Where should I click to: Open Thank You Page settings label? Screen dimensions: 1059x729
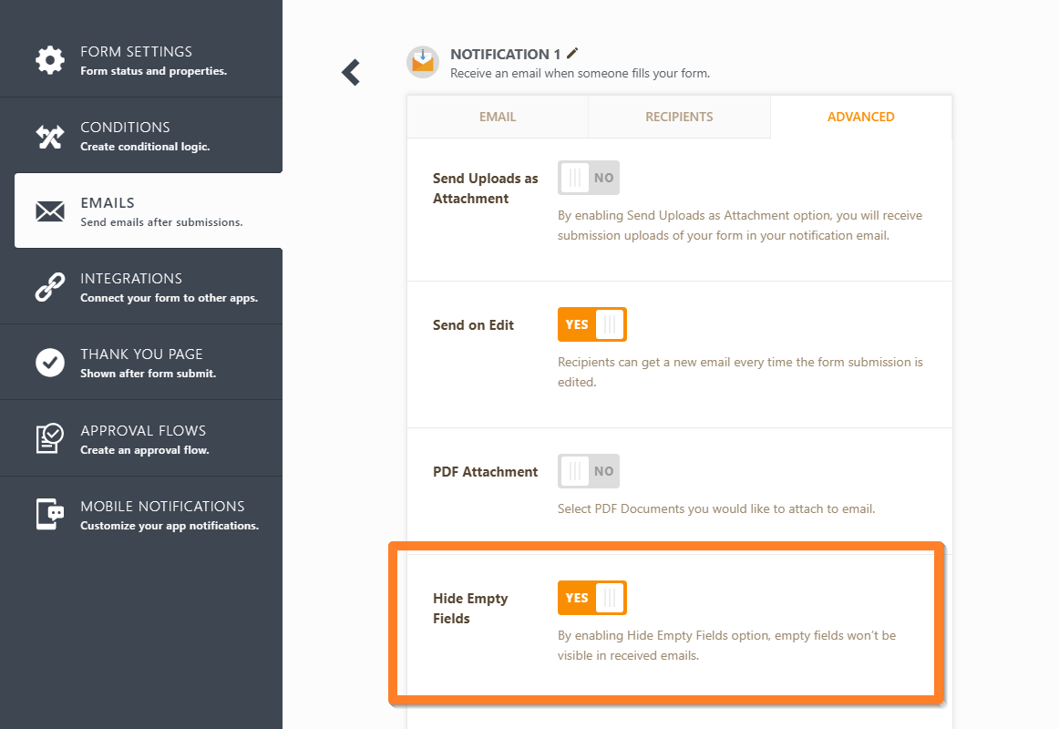141,354
